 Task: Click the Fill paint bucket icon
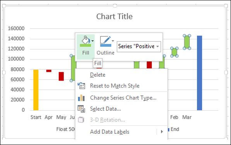point(86,41)
